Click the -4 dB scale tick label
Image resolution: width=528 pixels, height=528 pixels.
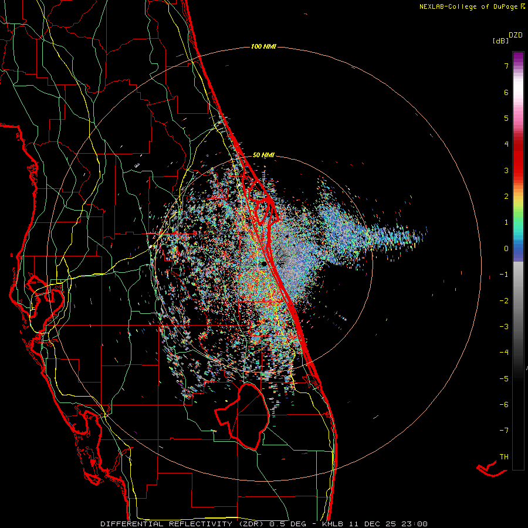(504, 353)
